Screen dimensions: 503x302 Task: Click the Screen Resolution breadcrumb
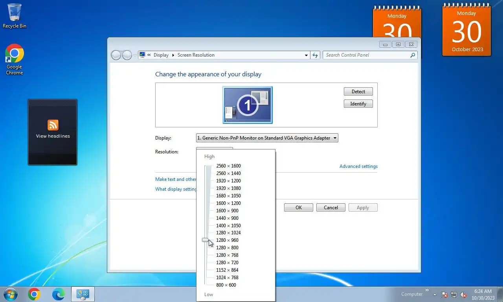click(196, 55)
